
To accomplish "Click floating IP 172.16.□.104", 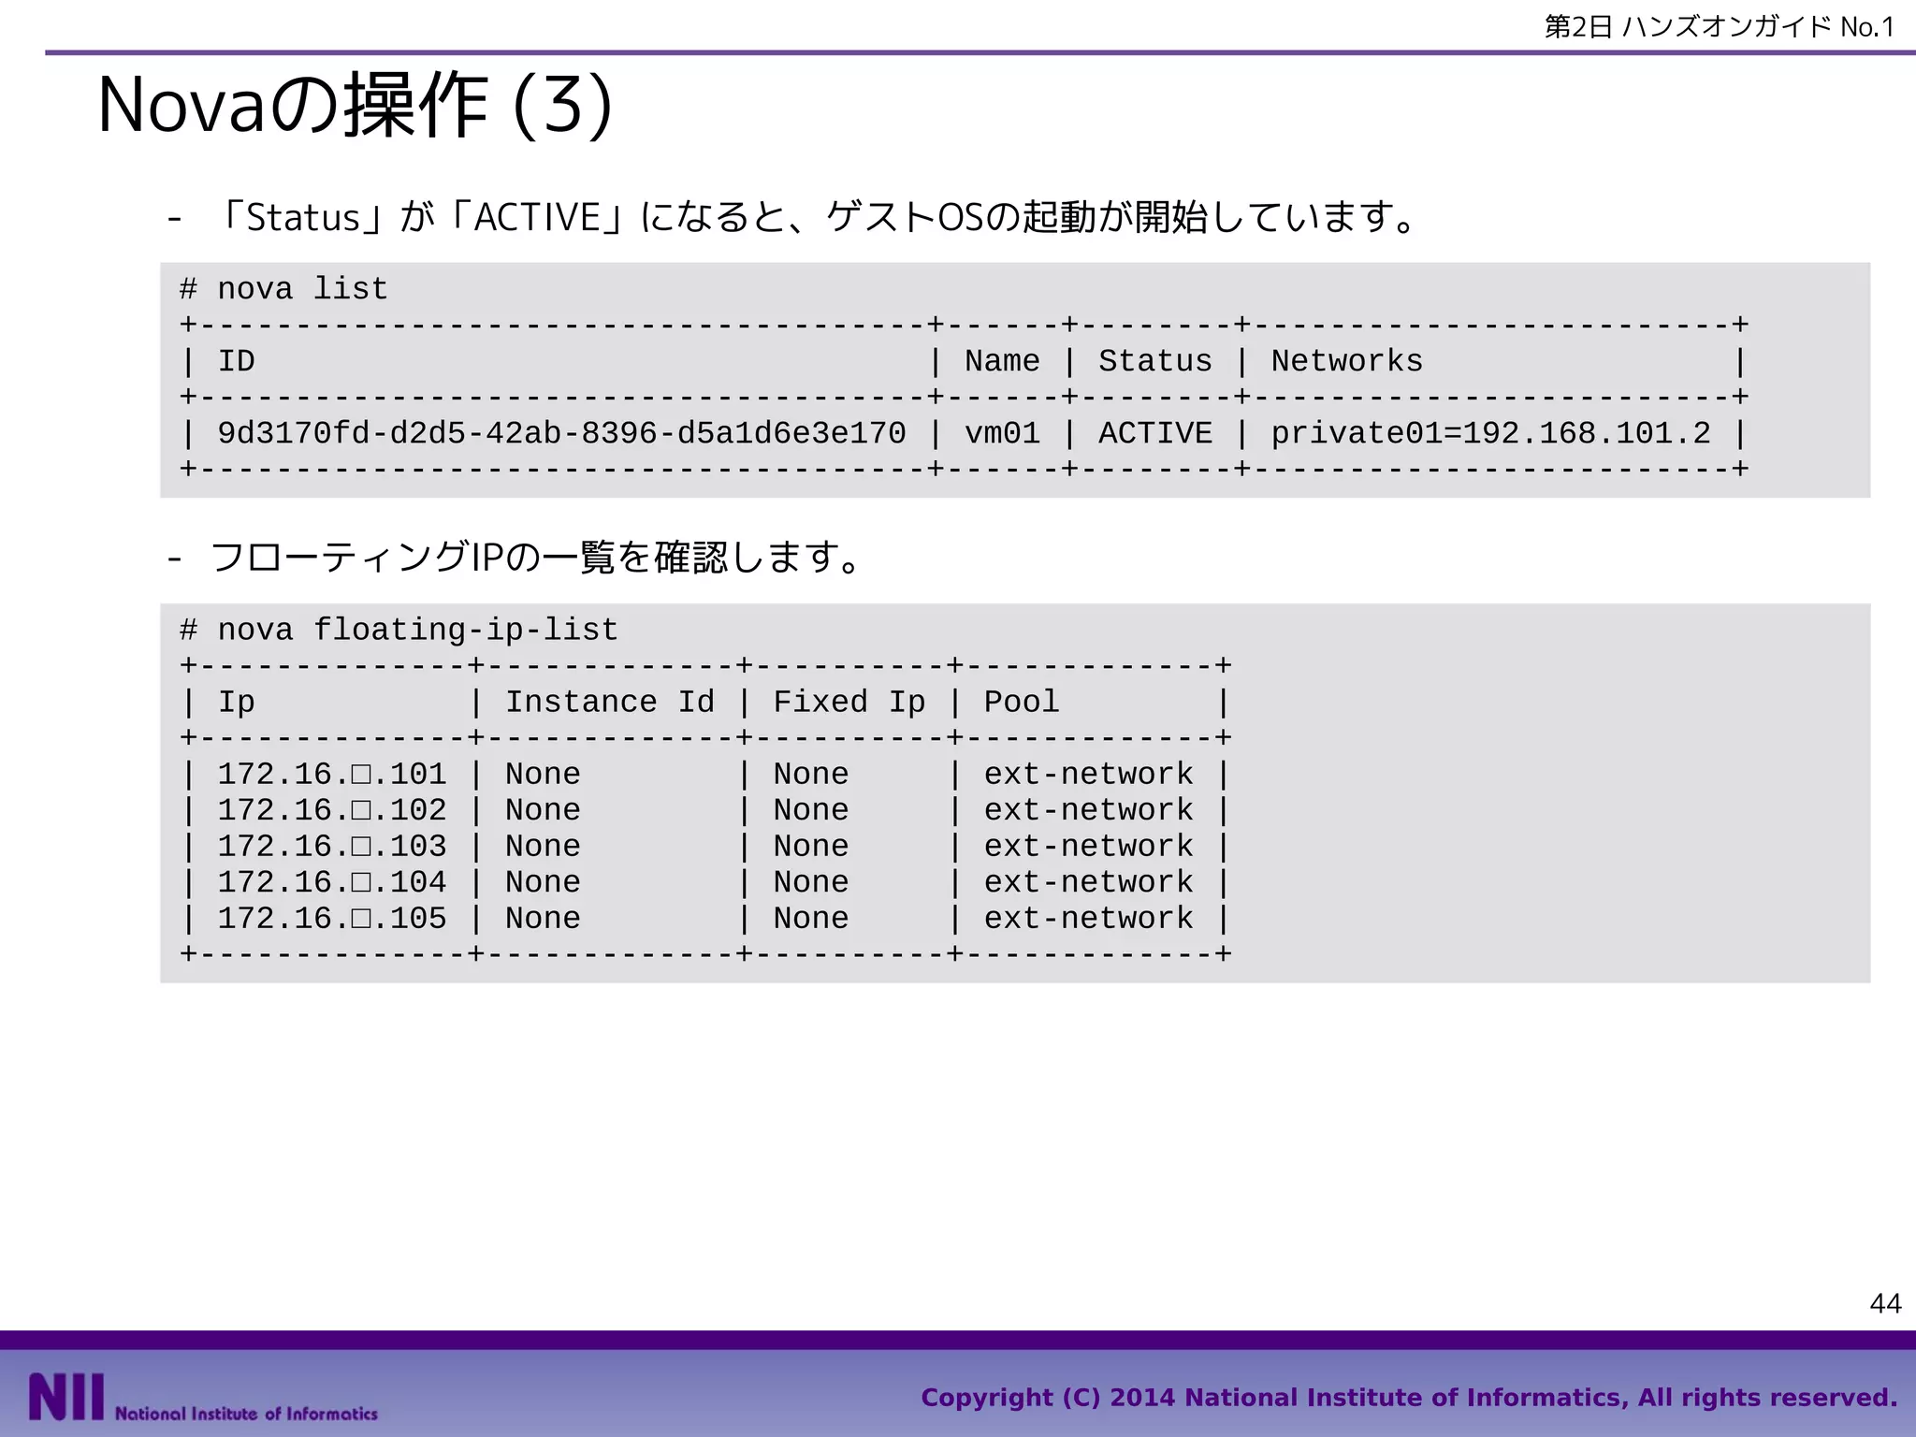I will (x=332, y=882).
